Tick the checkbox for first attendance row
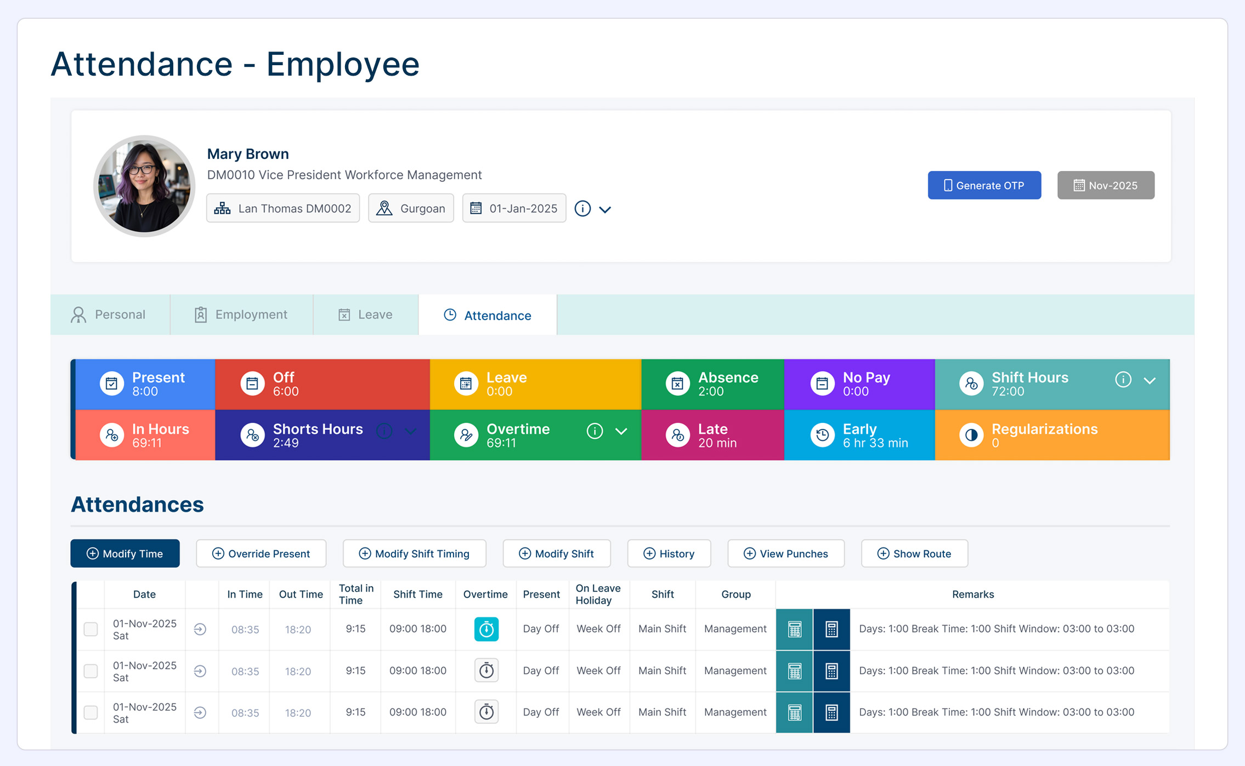This screenshot has width=1245, height=766. click(x=91, y=629)
